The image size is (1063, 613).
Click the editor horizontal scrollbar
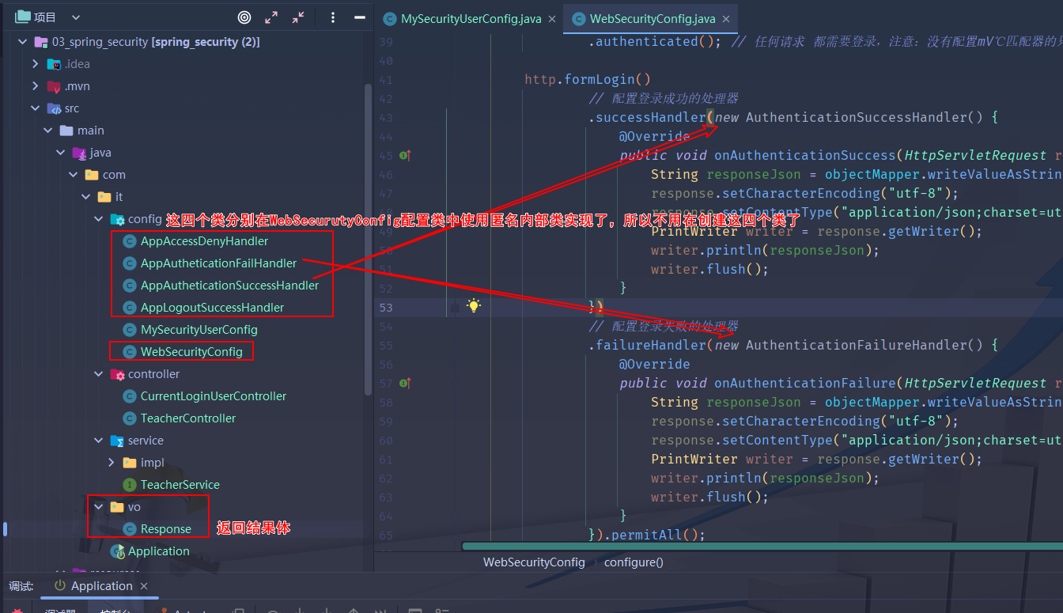(762, 546)
